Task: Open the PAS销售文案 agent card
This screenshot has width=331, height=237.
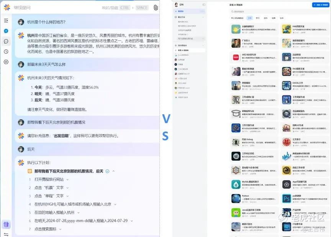Action: [305, 71]
